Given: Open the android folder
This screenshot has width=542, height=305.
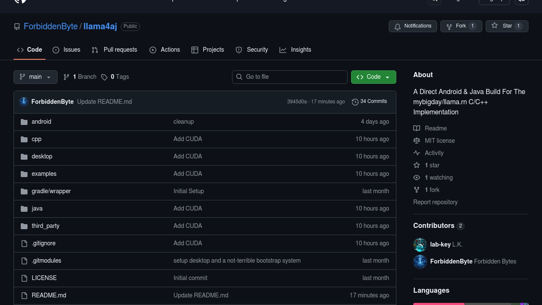Looking at the screenshot, I should coord(41,122).
